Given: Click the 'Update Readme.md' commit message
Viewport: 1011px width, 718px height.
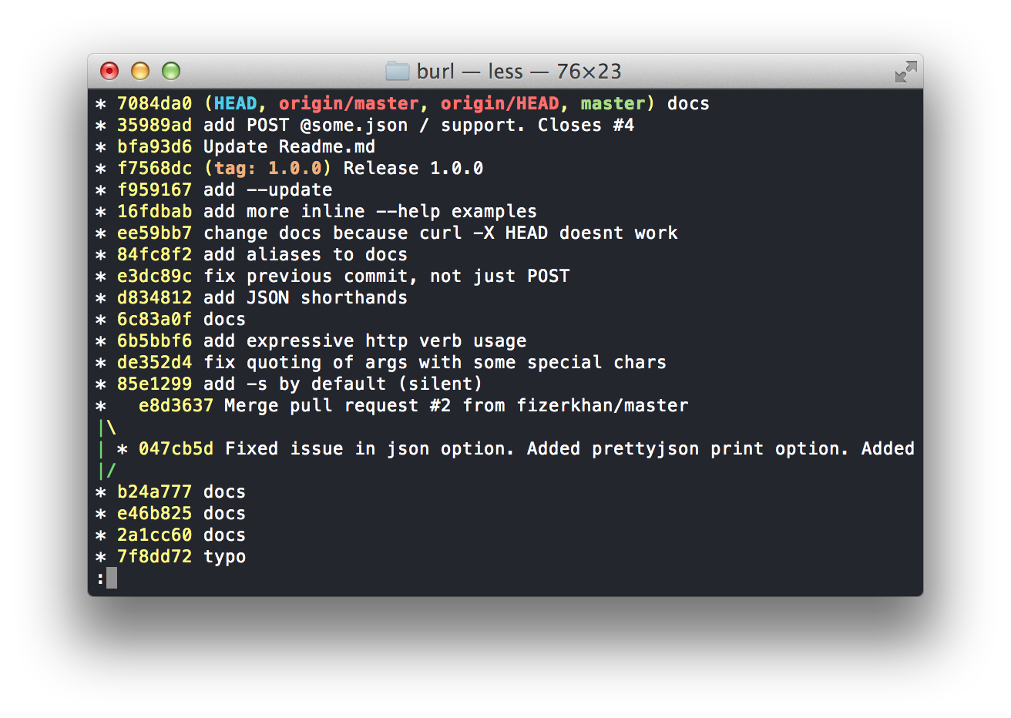Looking at the screenshot, I should pyautogui.click(x=289, y=146).
